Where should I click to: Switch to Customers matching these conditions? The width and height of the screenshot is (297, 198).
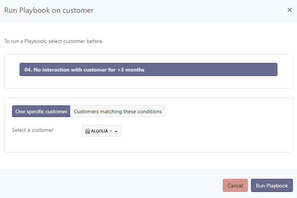pos(118,111)
